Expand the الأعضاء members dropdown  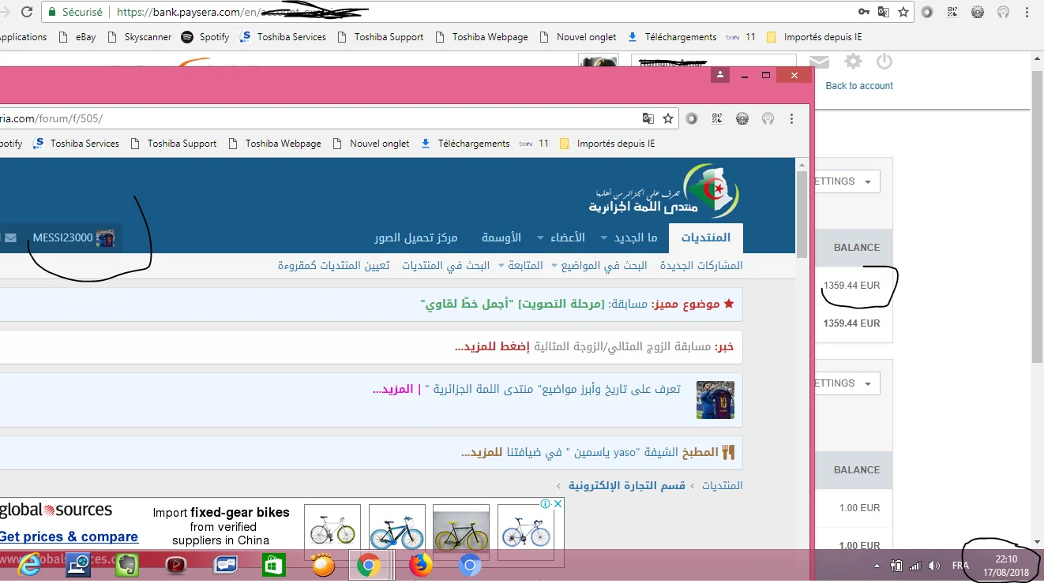(561, 237)
